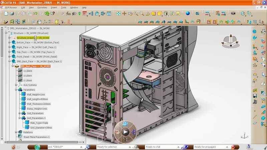Screen dimensions: 267x150
Task: Collapse the Parameters node
Action: pos(16,90)
